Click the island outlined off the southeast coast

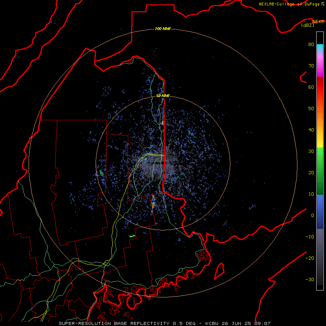(220, 271)
